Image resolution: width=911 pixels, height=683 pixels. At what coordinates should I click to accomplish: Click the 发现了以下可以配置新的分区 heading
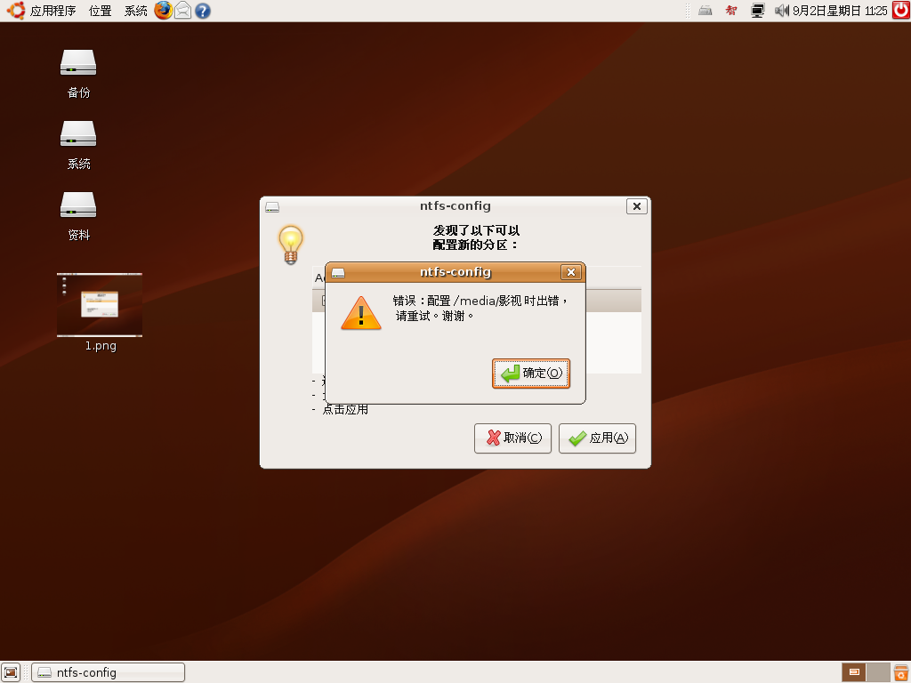[476, 237]
